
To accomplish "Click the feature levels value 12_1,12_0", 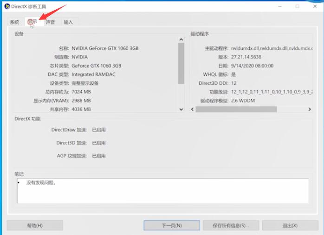I will point(272,92).
